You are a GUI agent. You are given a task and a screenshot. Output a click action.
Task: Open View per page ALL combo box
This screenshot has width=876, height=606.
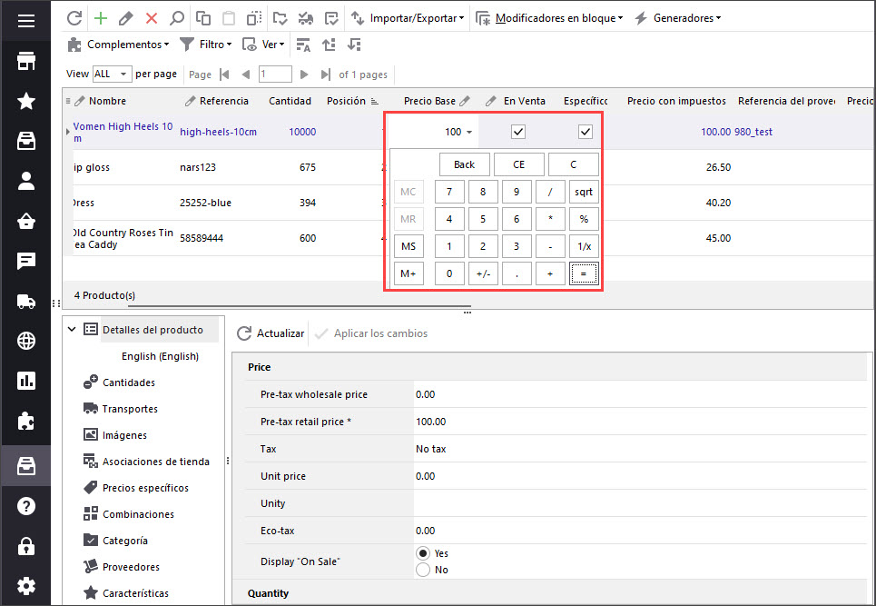(x=112, y=74)
